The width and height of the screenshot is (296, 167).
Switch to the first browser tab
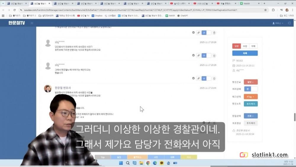[17, 3]
